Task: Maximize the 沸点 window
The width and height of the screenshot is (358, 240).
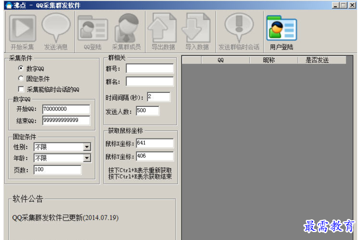Action: tap(344, 5)
